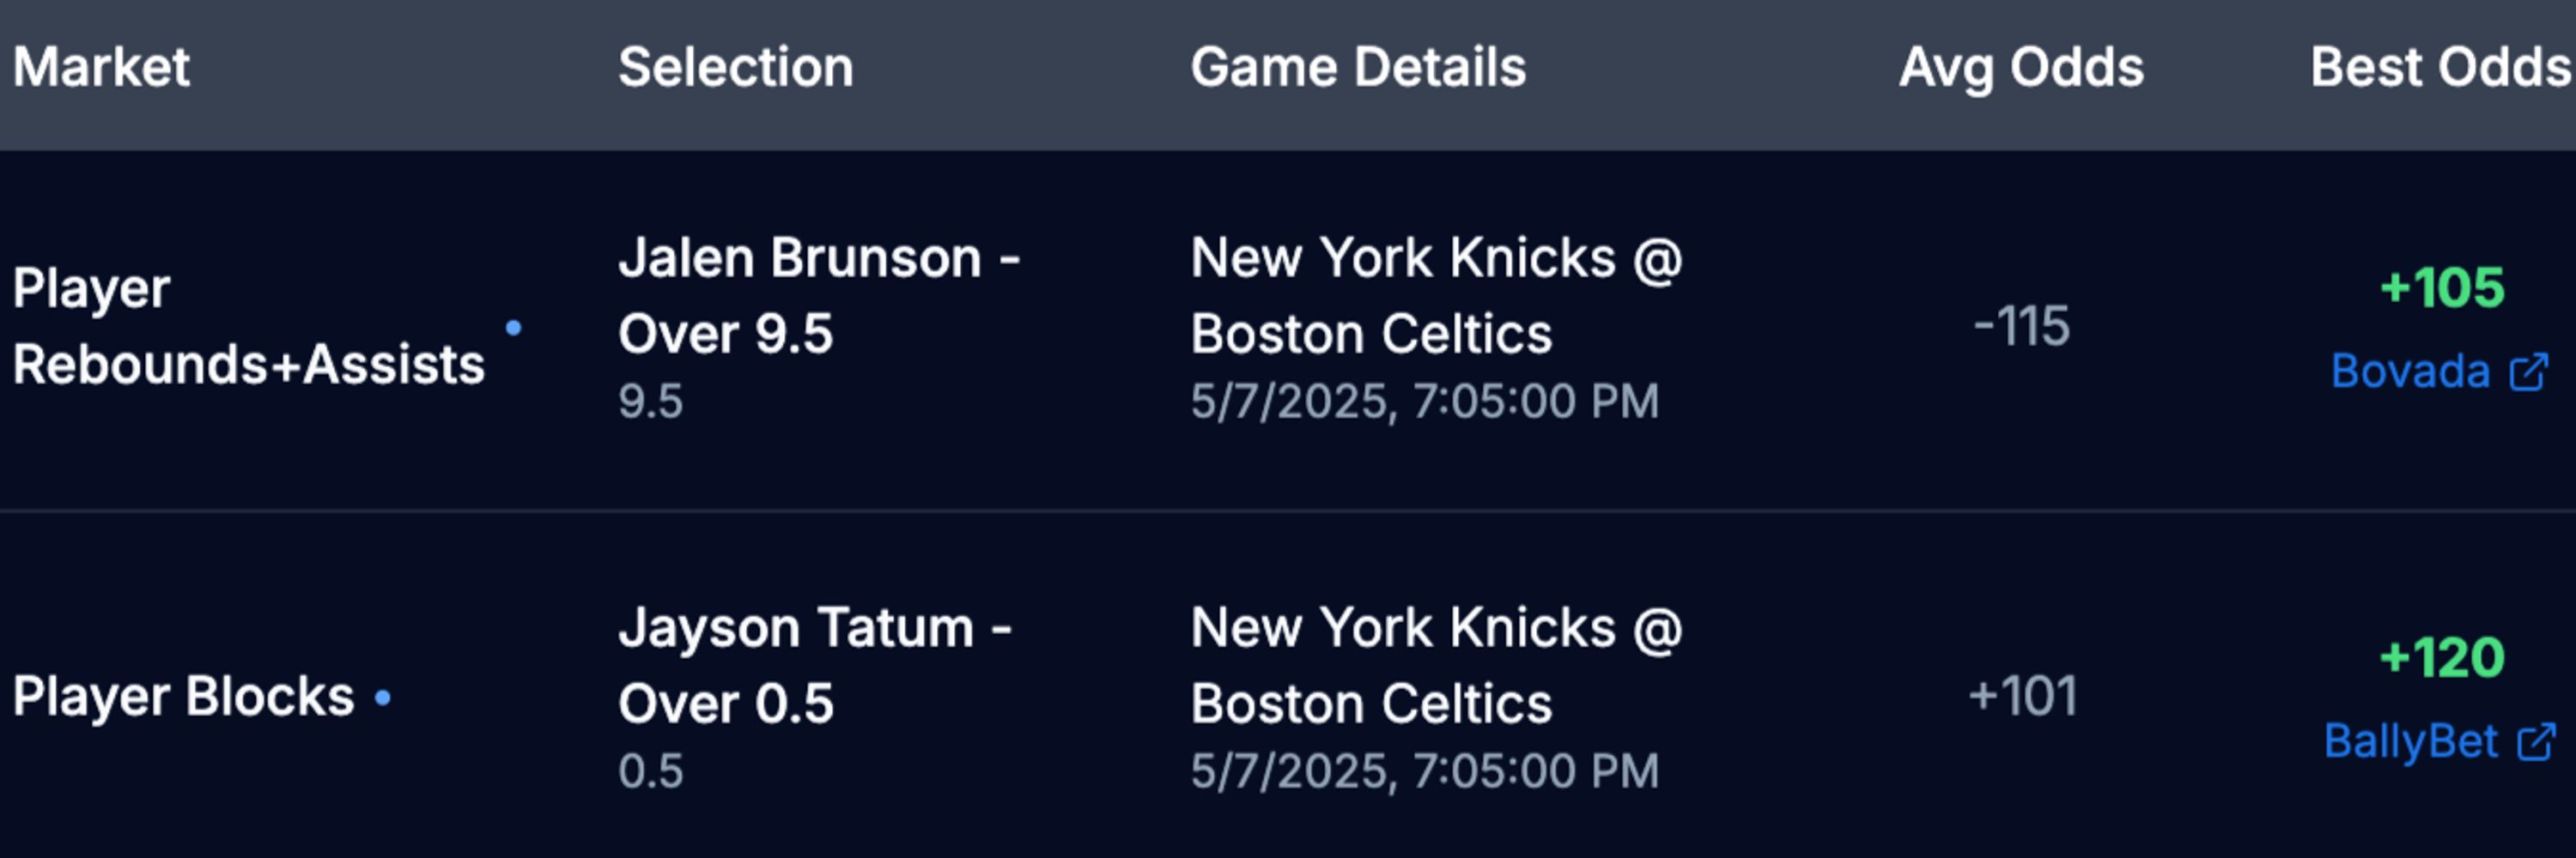The height and width of the screenshot is (858, 2576).
Task: Select the +105 best odds value
Action: point(2442,287)
